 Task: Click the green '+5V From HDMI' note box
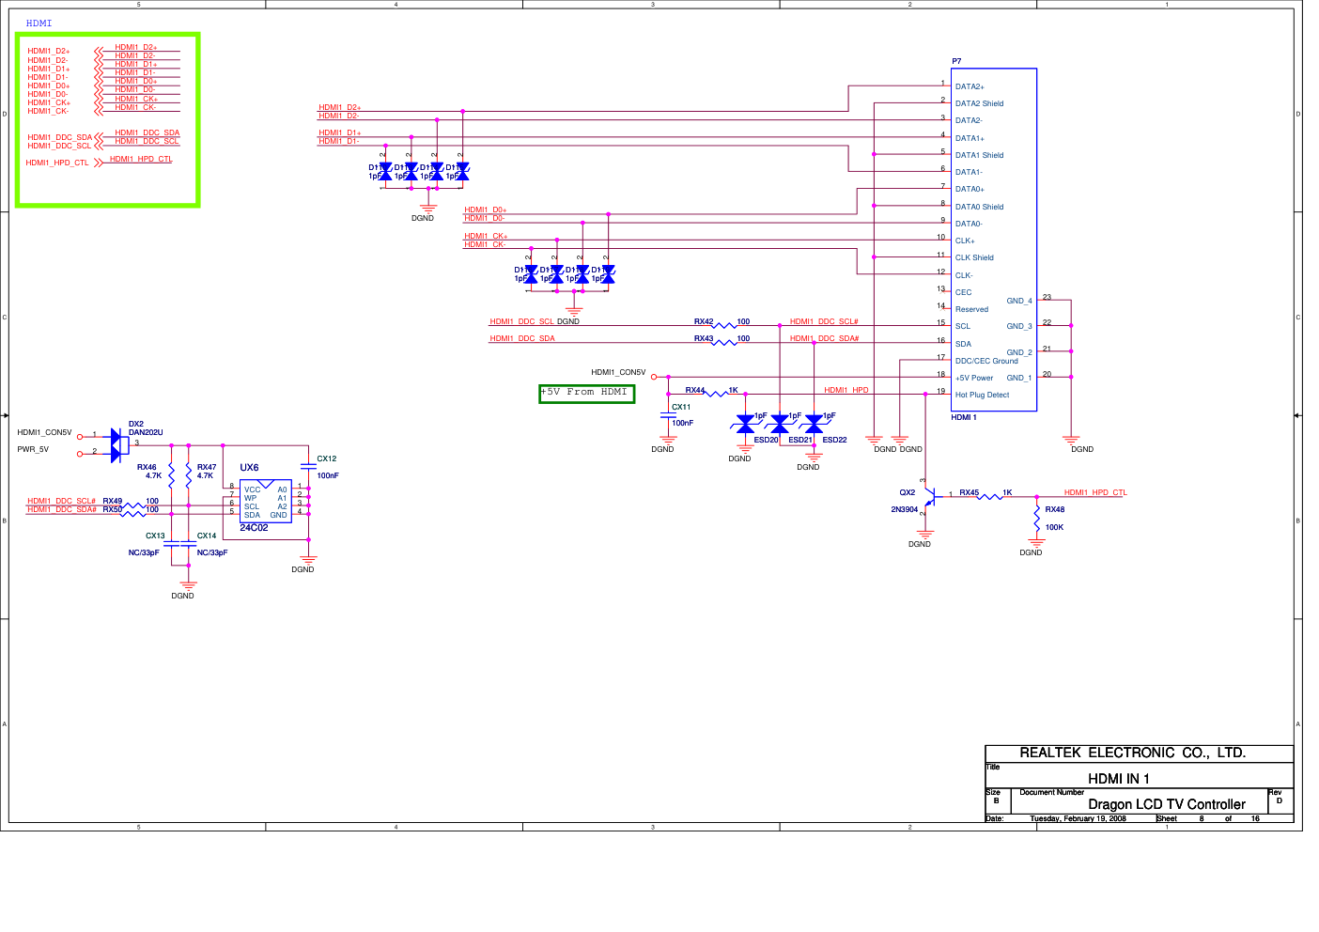coord(586,394)
